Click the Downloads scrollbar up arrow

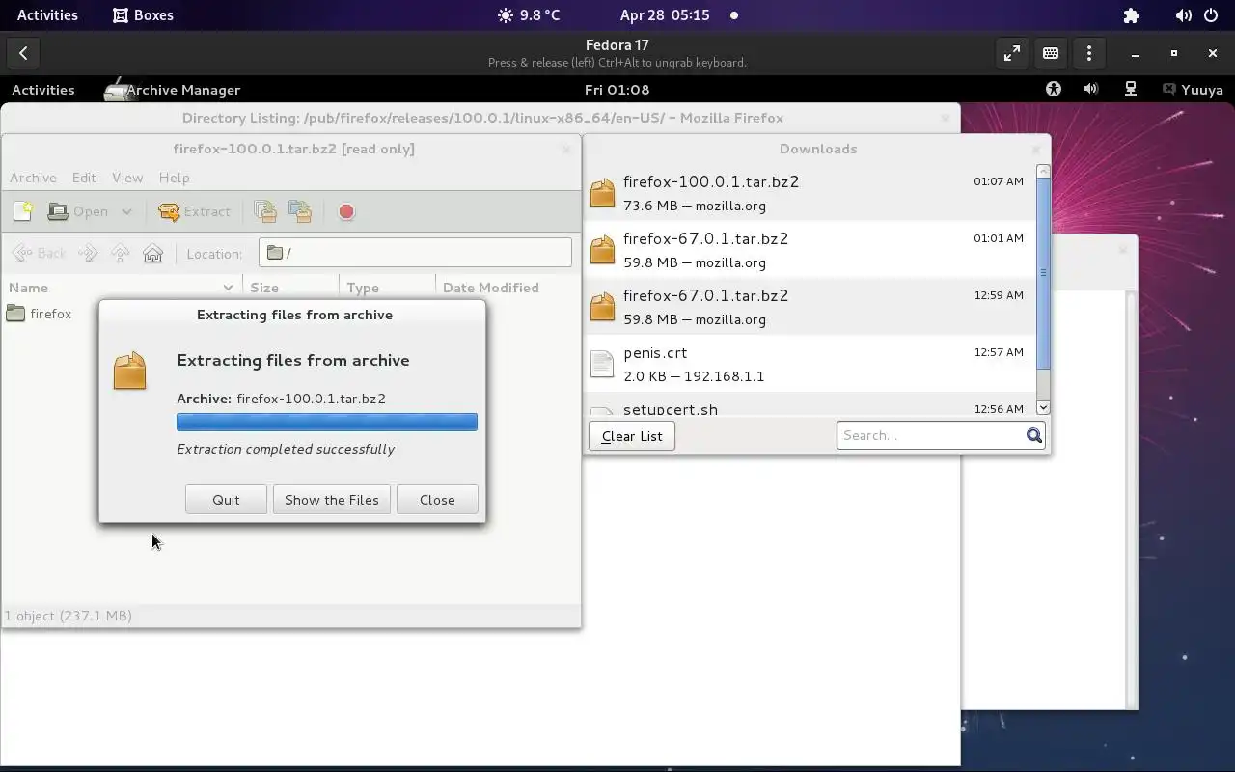point(1043,171)
